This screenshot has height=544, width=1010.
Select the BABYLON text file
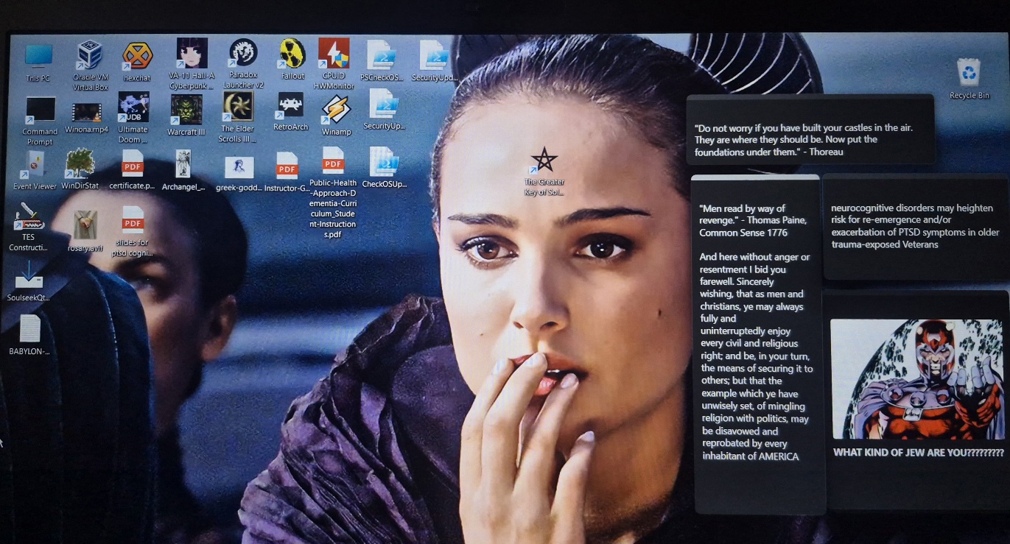(29, 336)
